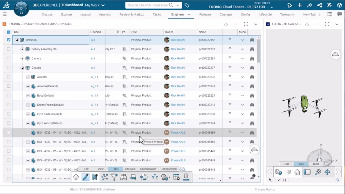Open the help question mark icon

click(x=340, y=5)
